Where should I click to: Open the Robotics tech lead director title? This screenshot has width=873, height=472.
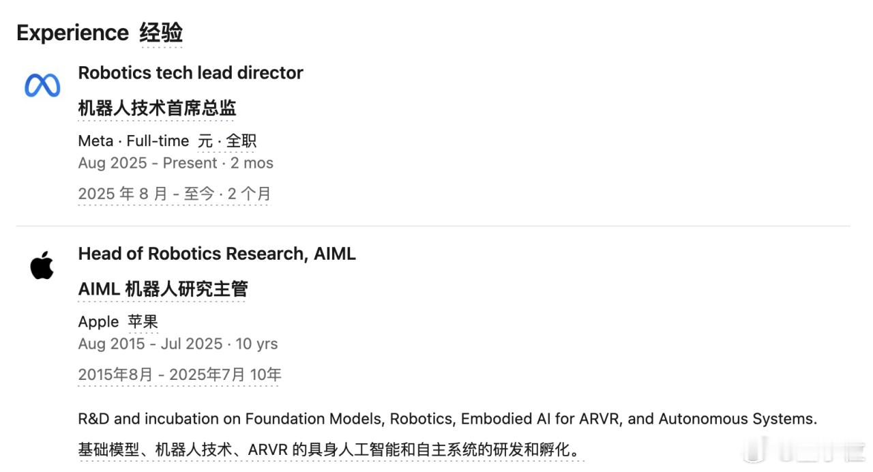pyautogui.click(x=191, y=73)
